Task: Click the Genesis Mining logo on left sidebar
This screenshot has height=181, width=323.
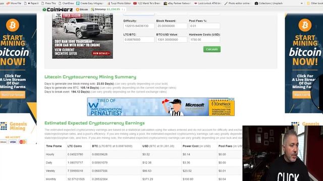Action: point(14,126)
